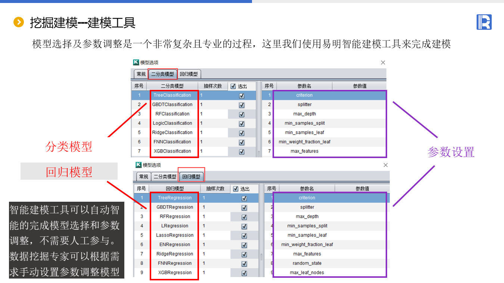Open the 常规 tab in the regression dialog
Image resolution: width=504 pixels, height=283 pixels.
[x=144, y=177]
